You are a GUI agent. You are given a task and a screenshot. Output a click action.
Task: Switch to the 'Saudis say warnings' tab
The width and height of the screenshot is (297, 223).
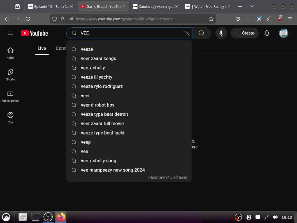coord(155,6)
